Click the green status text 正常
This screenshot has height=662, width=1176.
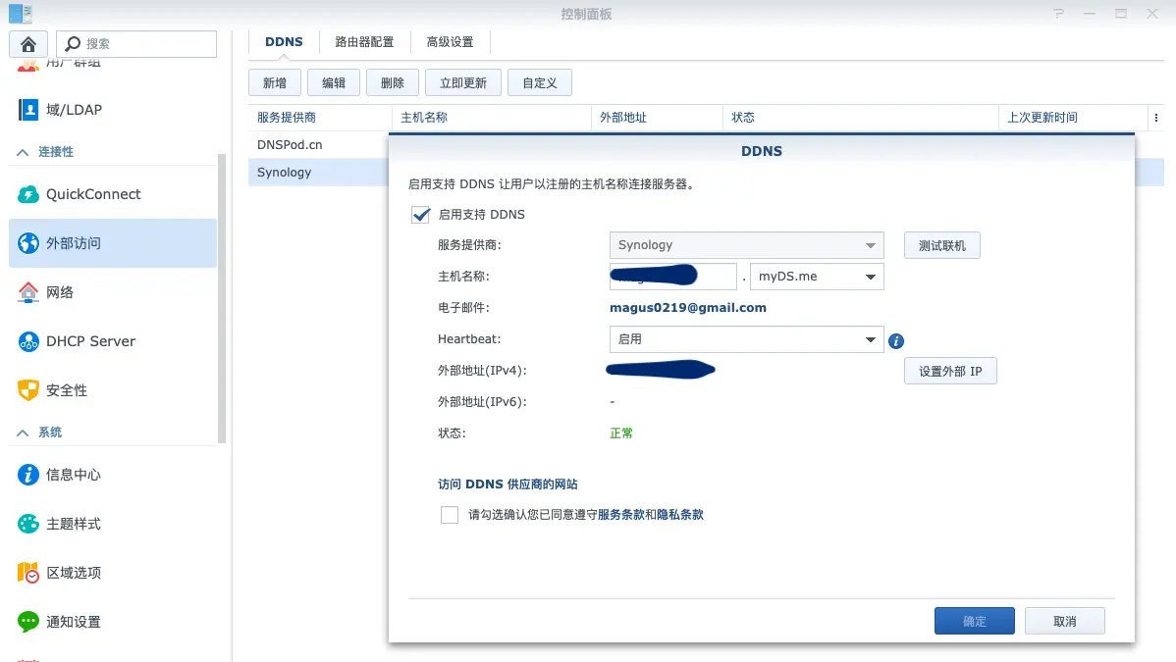click(621, 433)
